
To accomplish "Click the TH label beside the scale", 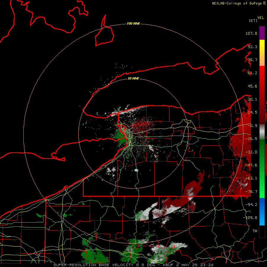I will [x=255, y=231].
